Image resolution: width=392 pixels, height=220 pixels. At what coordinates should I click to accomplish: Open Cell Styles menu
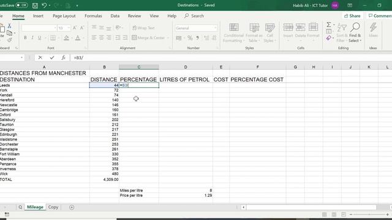269,32
